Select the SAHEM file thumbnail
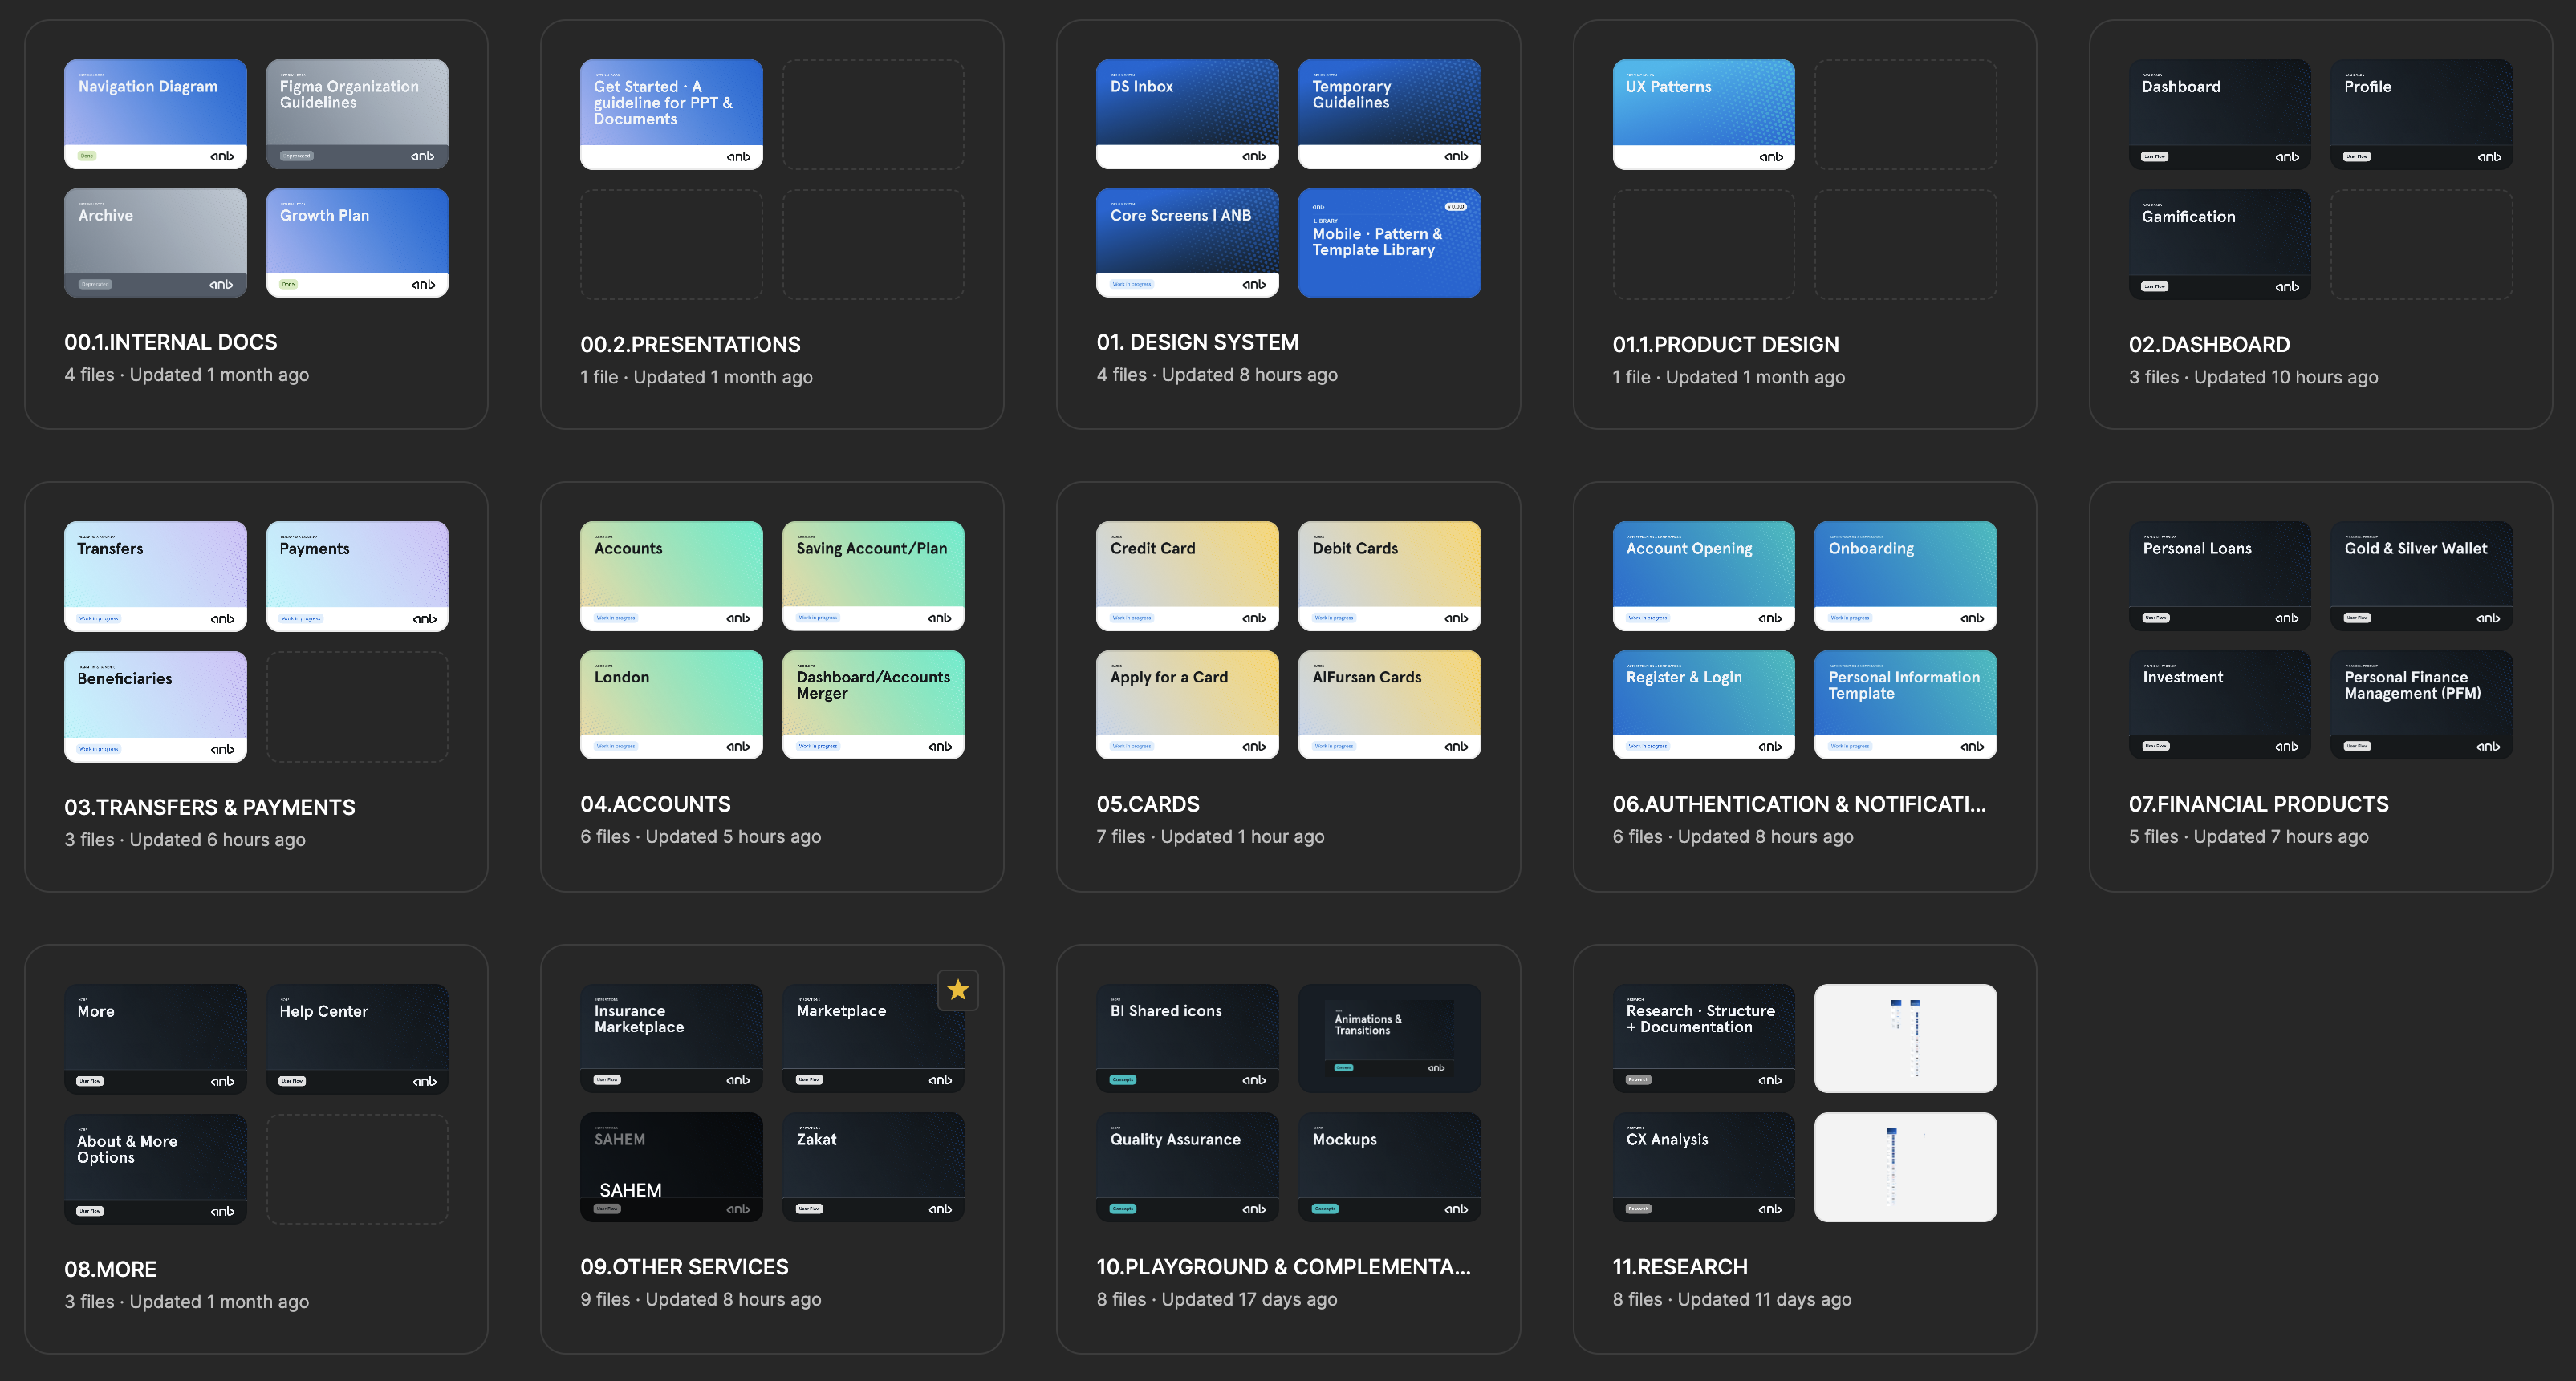The image size is (2576, 1381). tap(671, 1166)
